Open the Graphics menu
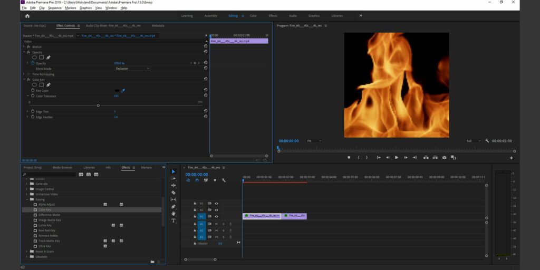 pos(85,7)
